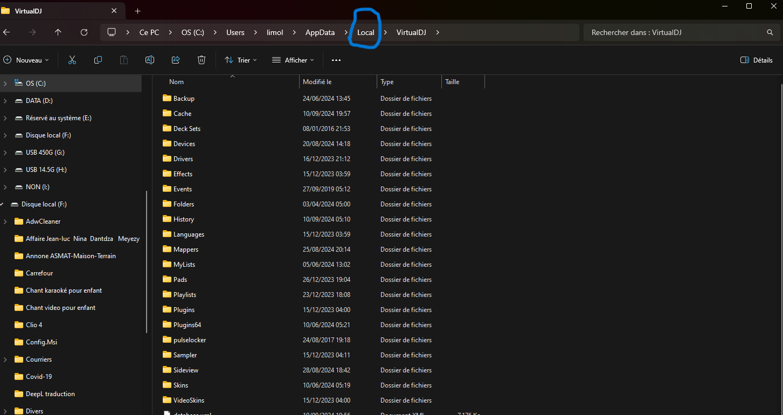
Task: Open the Trier sort dropdown
Action: (x=241, y=60)
